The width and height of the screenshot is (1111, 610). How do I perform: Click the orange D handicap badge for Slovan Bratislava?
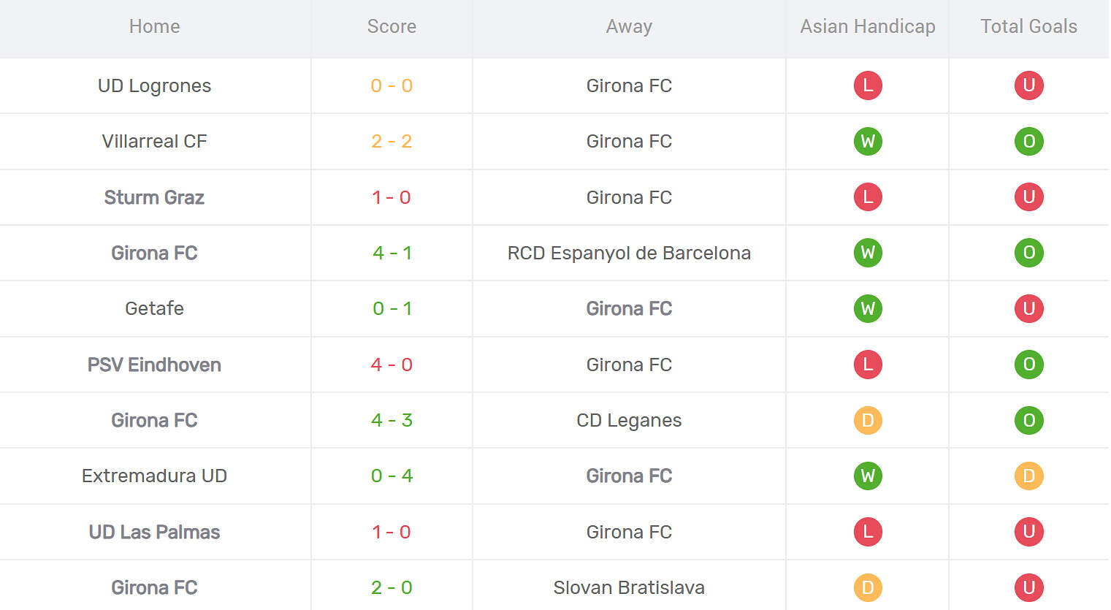point(868,587)
